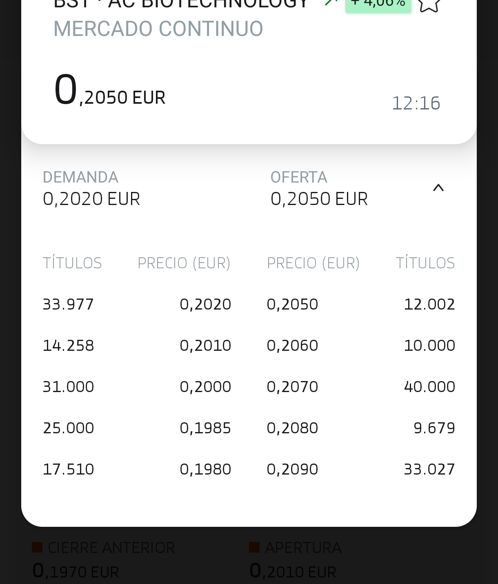This screenshot has width=498, height=584.
Task: Select ask price 0,2060
Action: (x=292, y=345)
